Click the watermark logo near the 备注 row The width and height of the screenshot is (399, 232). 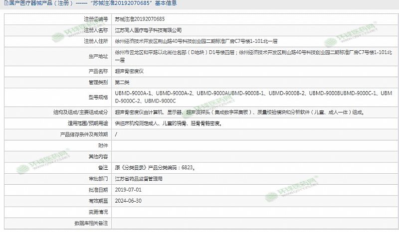click(36, 165)
